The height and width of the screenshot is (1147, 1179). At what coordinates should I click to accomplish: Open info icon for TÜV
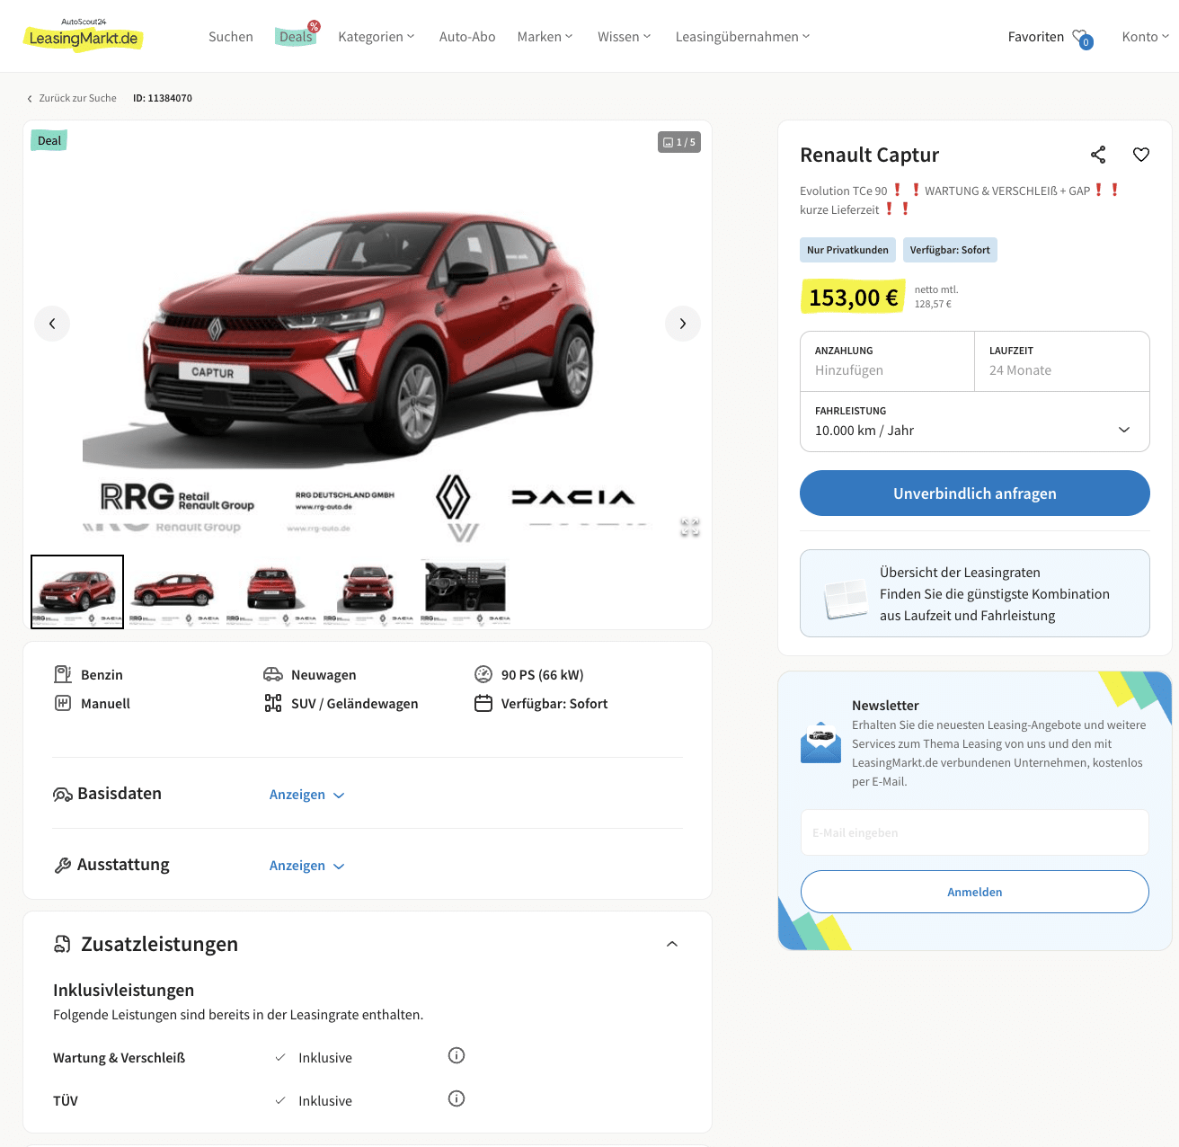click(457, 1098)
